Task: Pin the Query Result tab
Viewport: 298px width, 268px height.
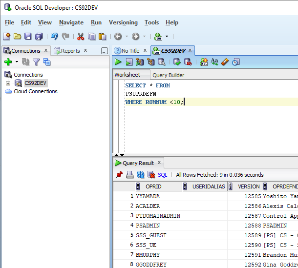Action: pyautogui.click(x=119, y=175)
